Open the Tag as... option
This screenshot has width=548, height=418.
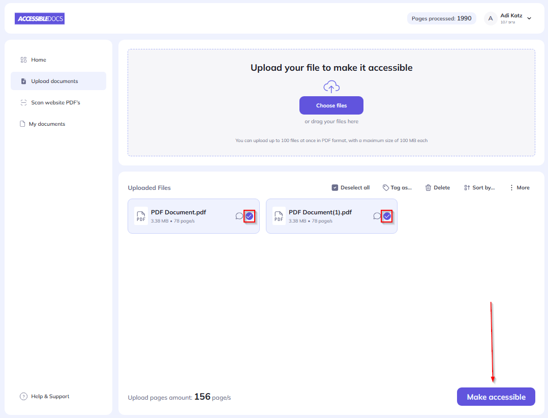397,187
